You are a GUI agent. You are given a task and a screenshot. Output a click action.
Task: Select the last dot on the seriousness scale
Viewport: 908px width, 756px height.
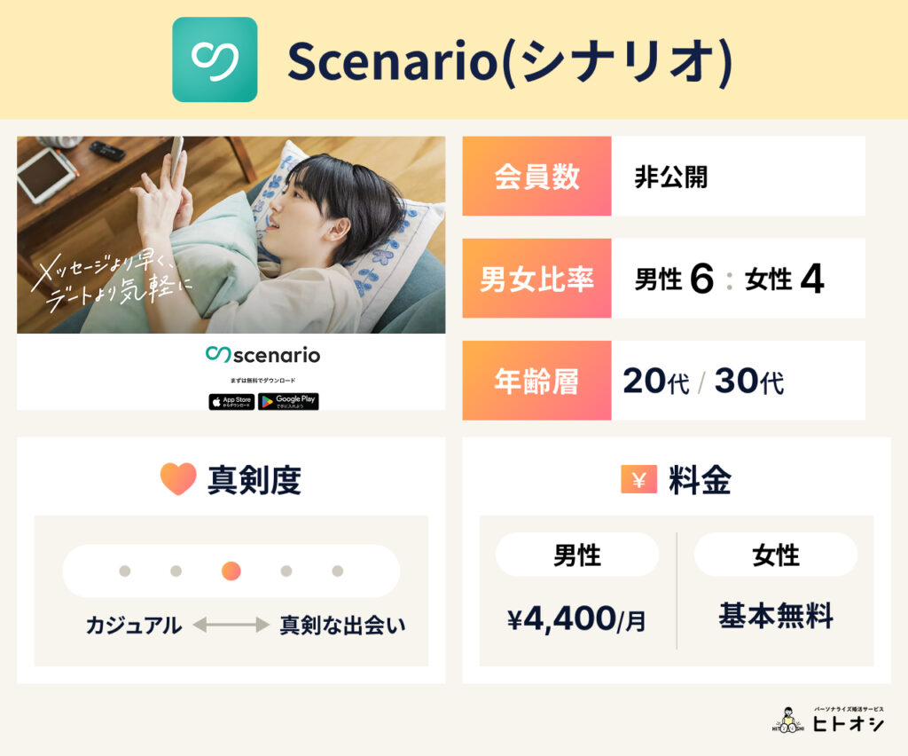pyautogui.click(x=338, y=571)
